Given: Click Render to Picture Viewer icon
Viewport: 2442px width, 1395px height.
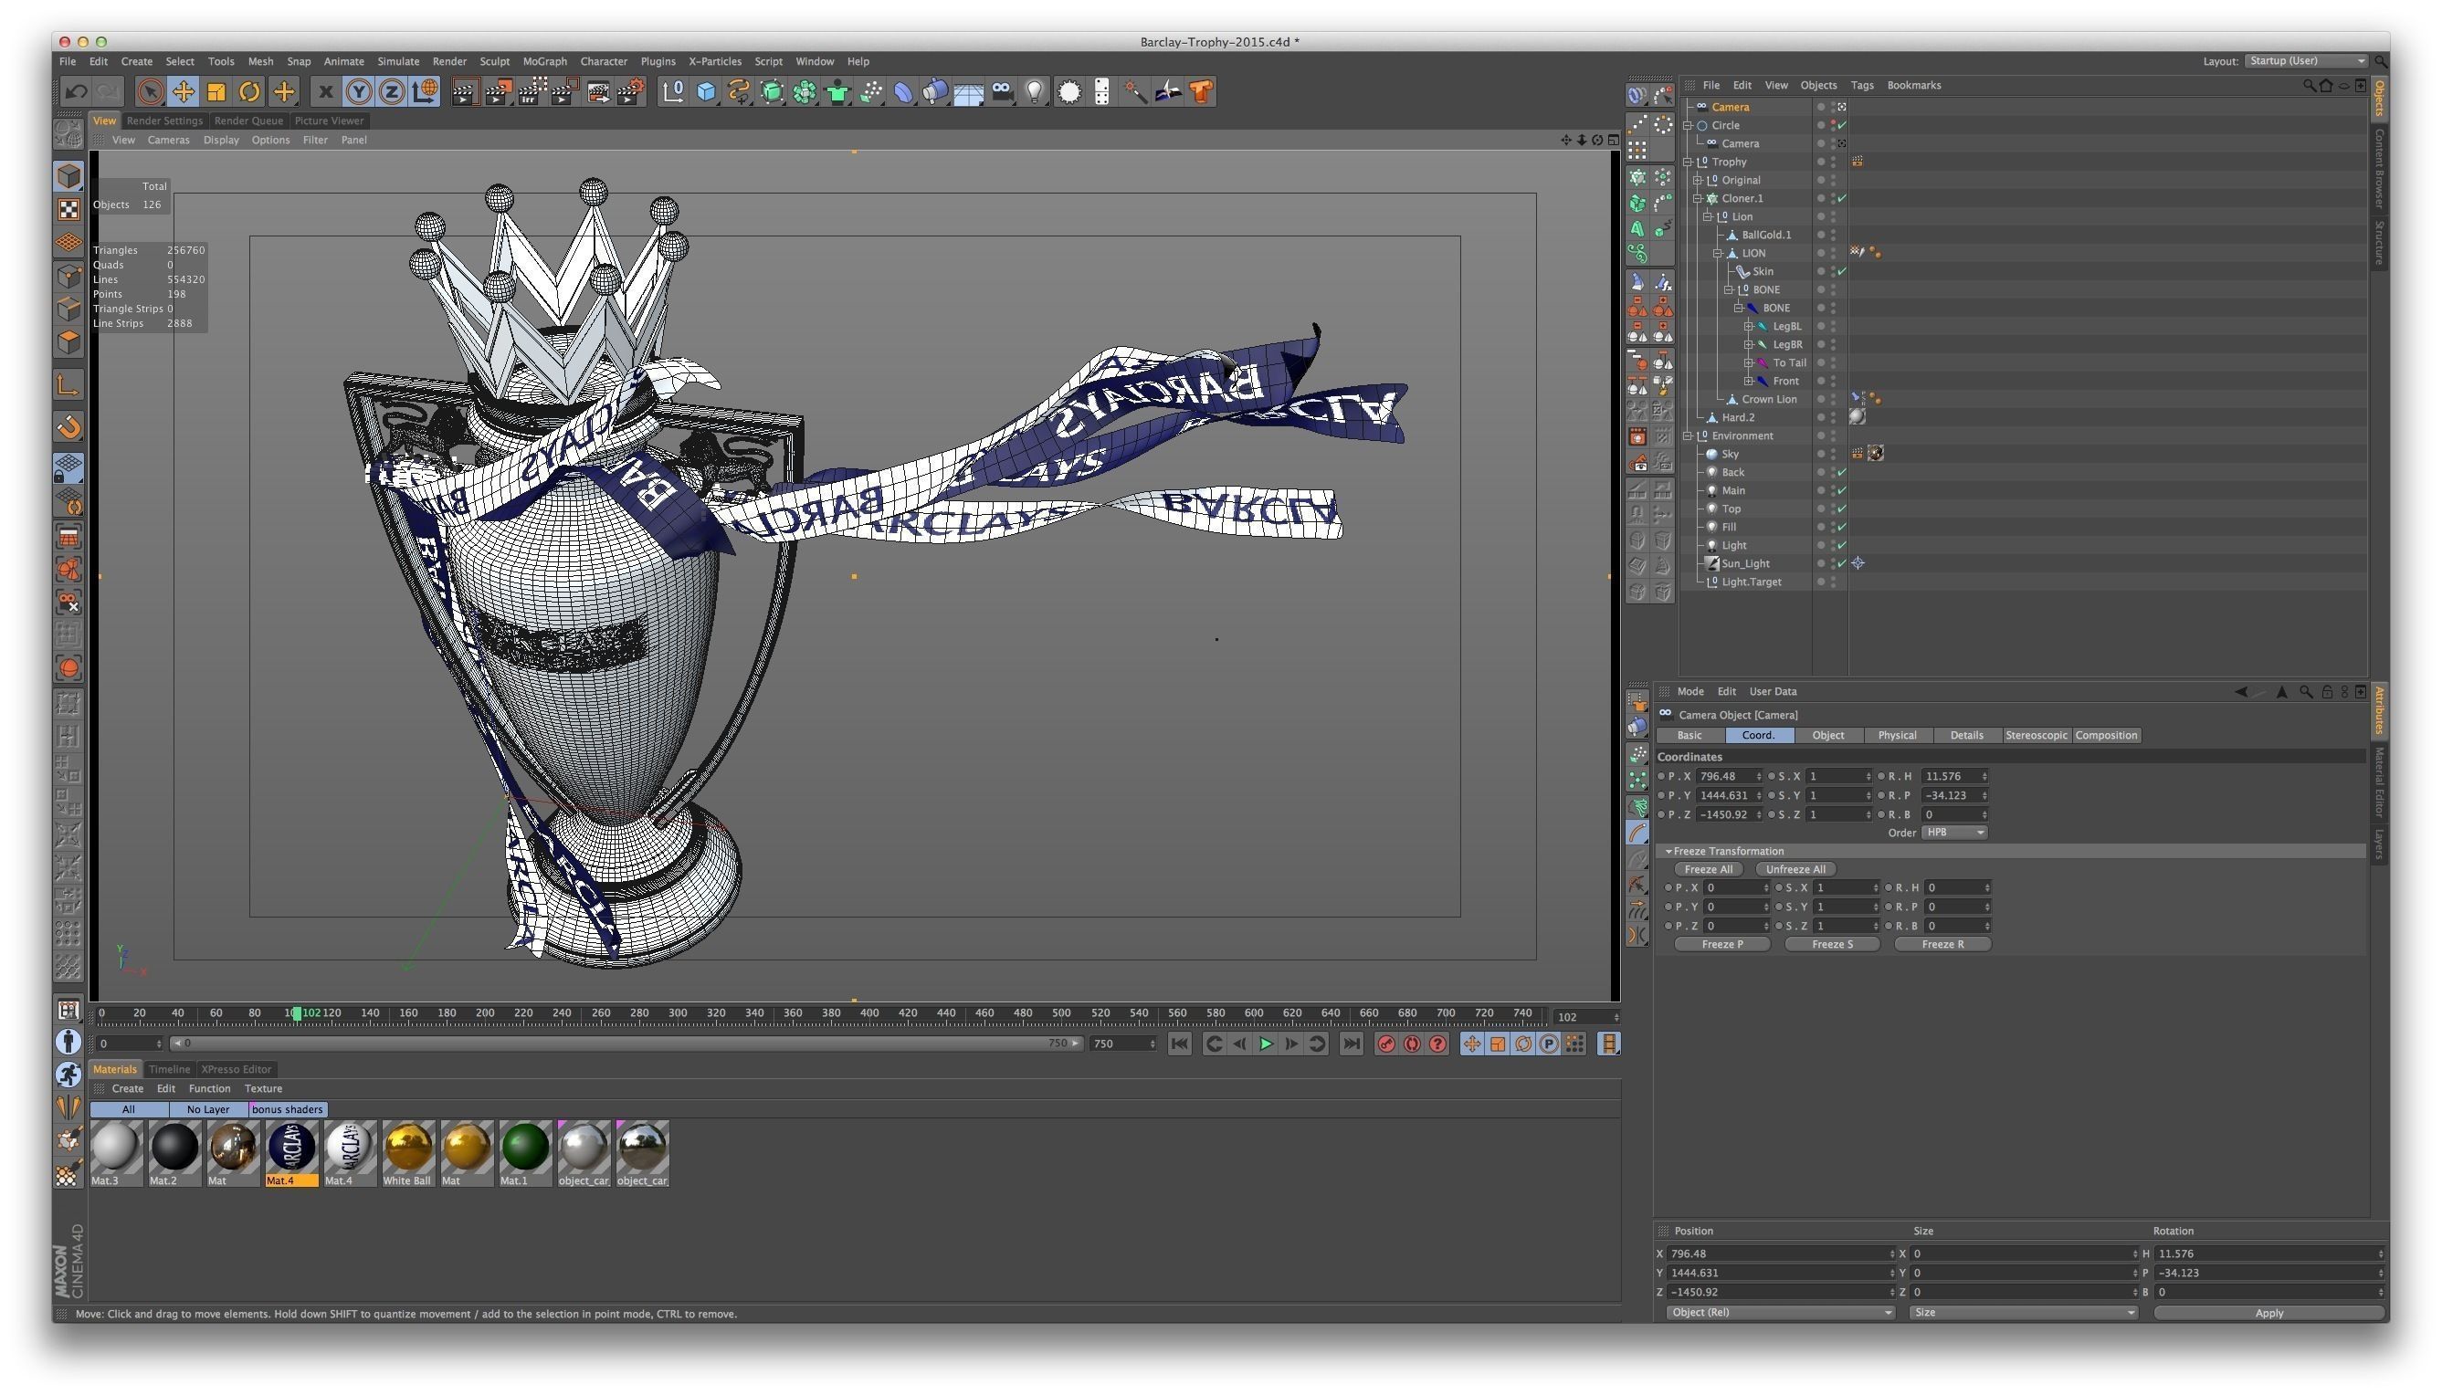Looking at the screenshot, I should pyautogui.click(x=499, y=92).
